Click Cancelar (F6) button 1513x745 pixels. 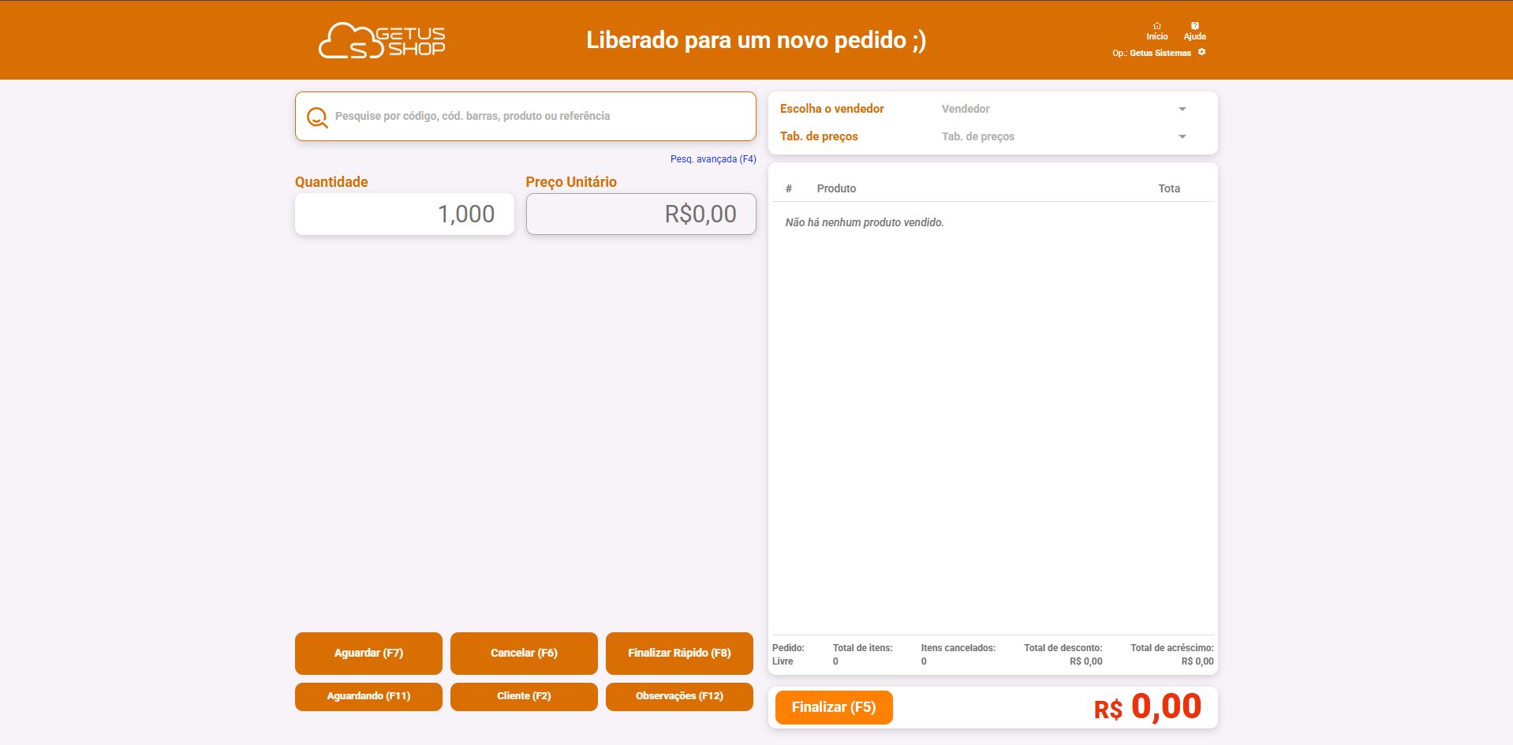tap(524, 653)
